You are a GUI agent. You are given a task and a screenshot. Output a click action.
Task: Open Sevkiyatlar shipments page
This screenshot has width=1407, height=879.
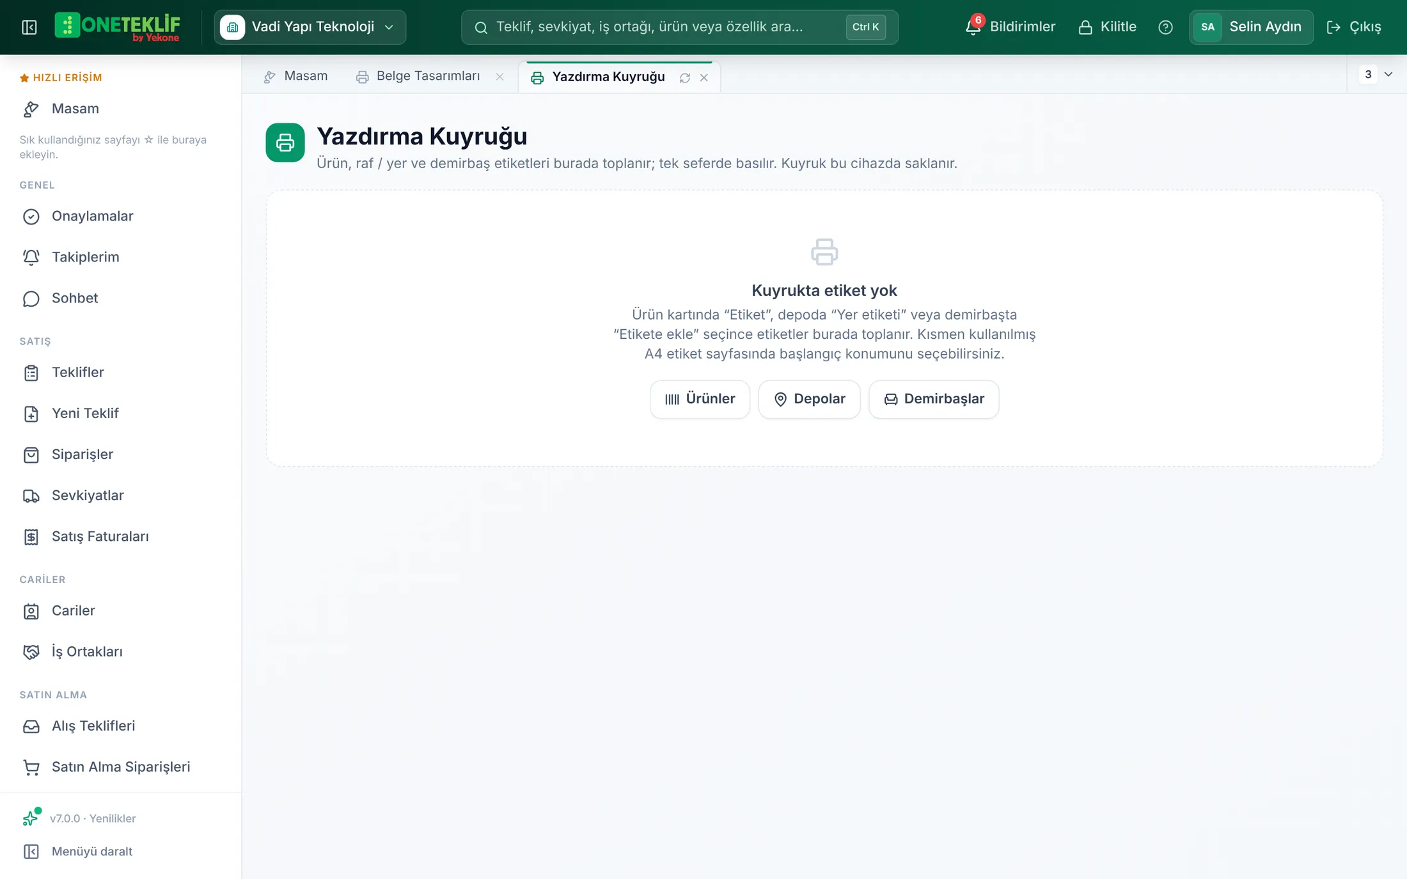(x=120, y=495)
